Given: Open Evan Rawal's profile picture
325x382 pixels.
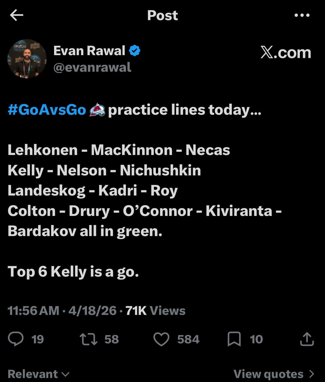Looking at the screenshot, I should tap(27, 59).
